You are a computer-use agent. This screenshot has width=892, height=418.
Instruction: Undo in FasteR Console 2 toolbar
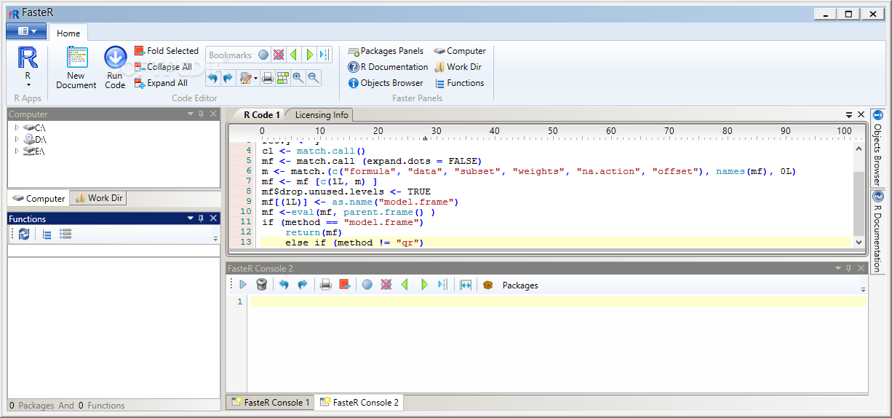284,285
